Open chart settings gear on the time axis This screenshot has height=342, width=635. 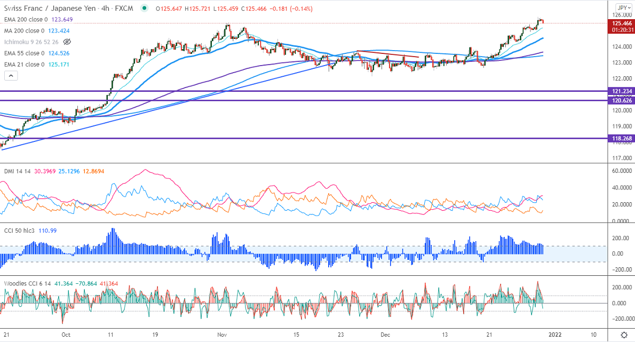[624, 335]
